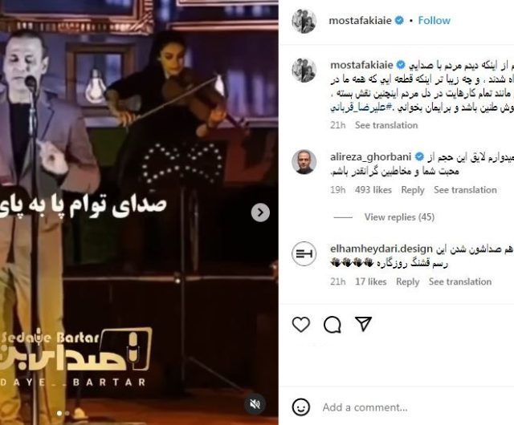Viewport: 514px width, 425px height.
Task: Reply to elhamheydari.design comment
Action: [x=407, y=281]
